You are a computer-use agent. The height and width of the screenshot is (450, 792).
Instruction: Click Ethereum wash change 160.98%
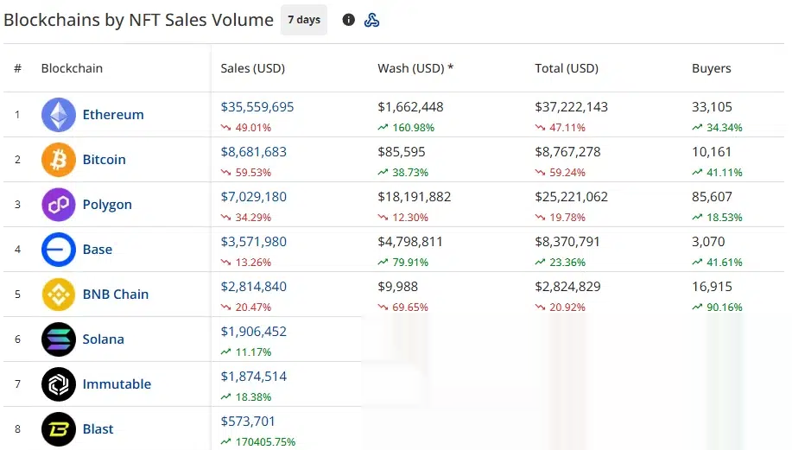(406, 128)
